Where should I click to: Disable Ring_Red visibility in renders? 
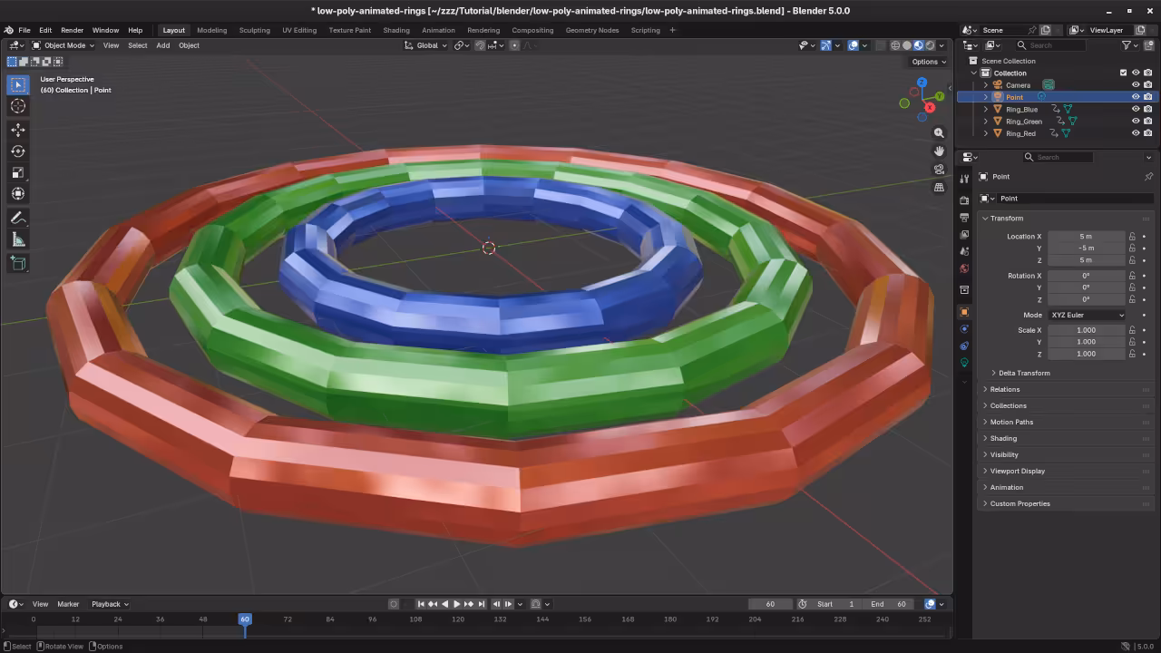pyautogui.click(x=1147, y=133)
